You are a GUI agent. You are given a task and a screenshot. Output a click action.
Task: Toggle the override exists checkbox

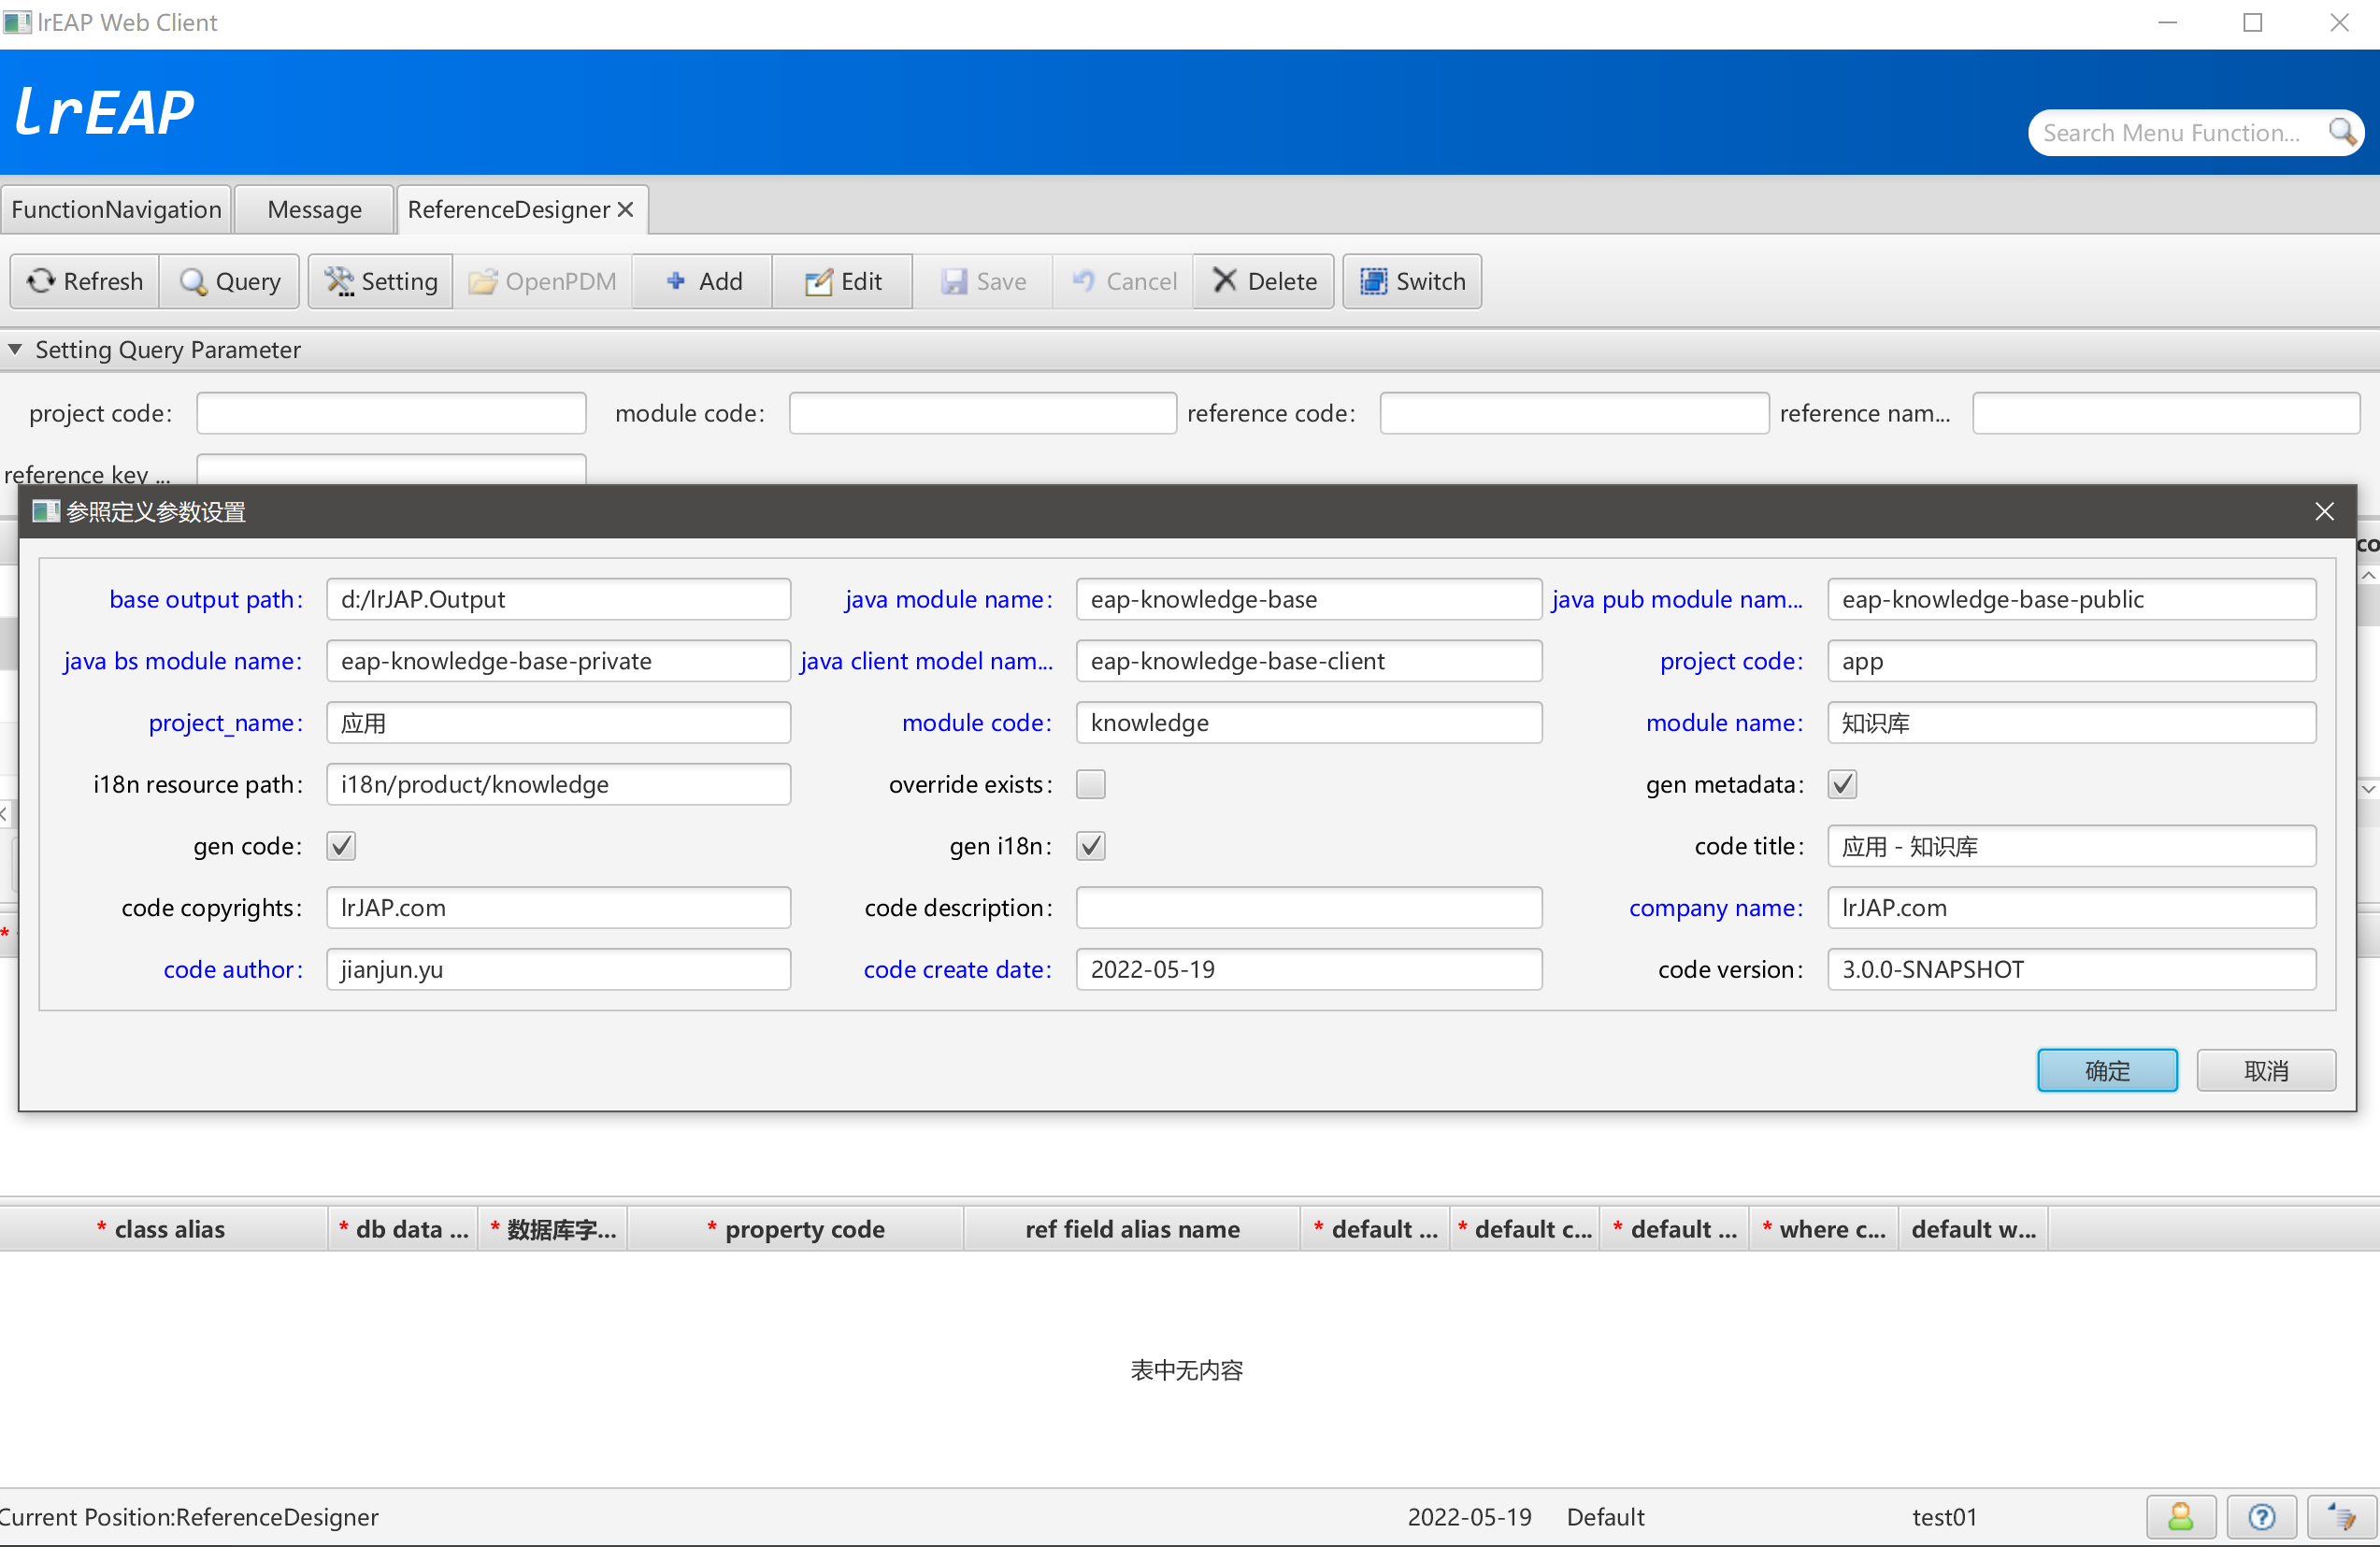[x=1091, y=785]
